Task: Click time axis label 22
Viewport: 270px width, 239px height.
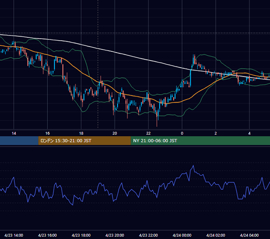Action: click(148, 133)
